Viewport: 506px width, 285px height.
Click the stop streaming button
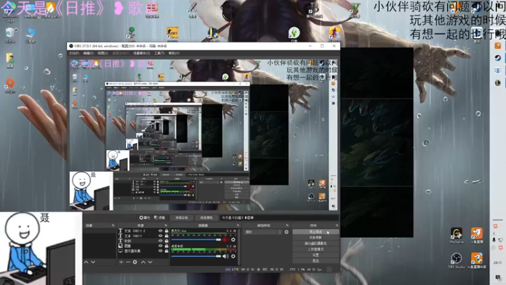point(316,232)
